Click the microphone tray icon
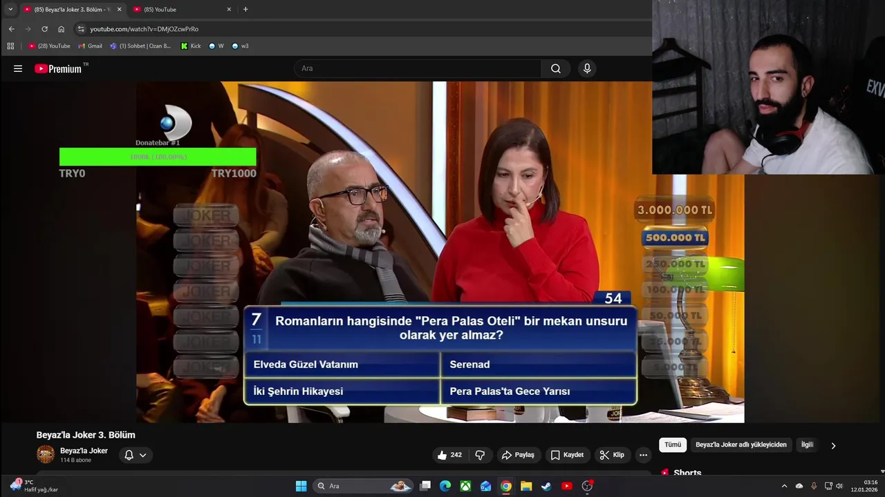The height and width of the screenshot is (497, 885). tap(814, 486)
